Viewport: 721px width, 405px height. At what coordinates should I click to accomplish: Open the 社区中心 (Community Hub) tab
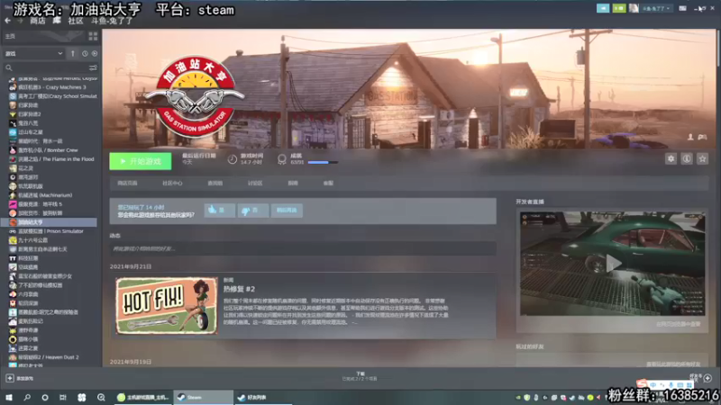(x=172, y=184)
